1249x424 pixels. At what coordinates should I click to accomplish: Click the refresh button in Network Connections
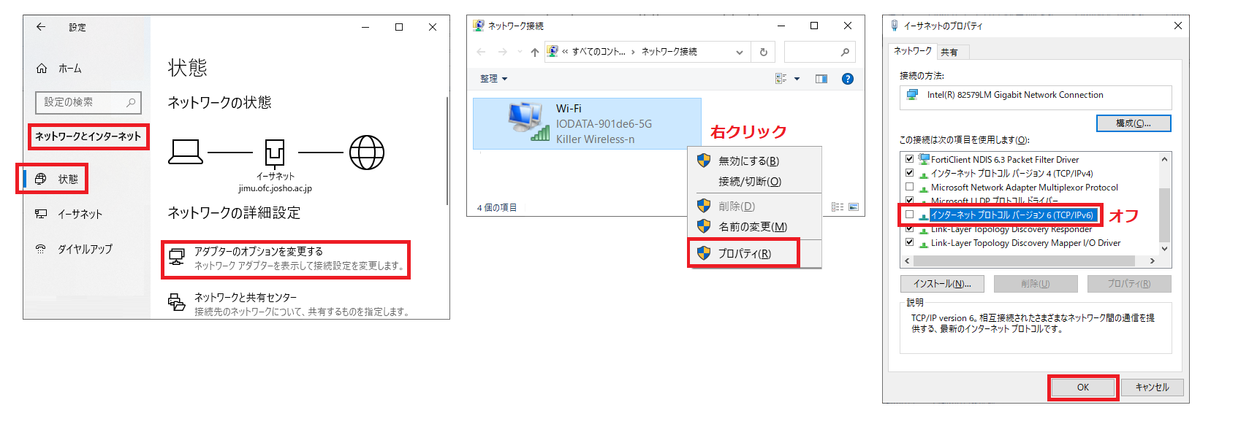pyautogui.click(x=763, y=52)
